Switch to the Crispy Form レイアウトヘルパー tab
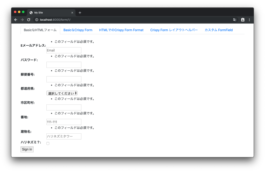Screen dimensions: 265x172 coord(174,30)
